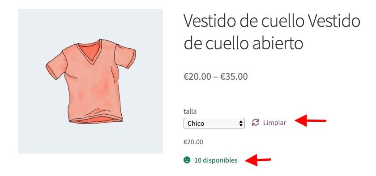Click the €35.00 upper price in range
This screenshot has height=176, width=376.
tap(234, 77)
